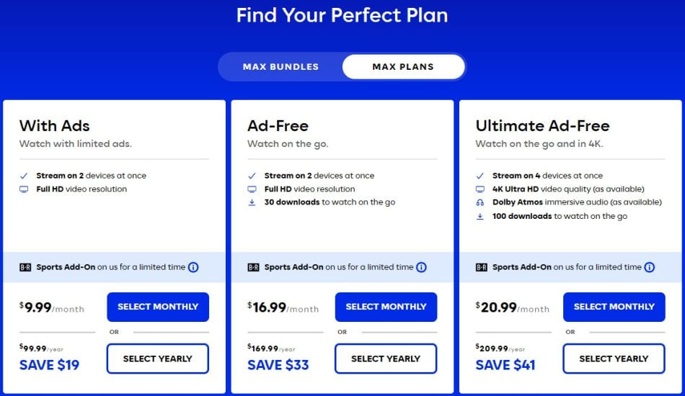Select monthly billing for Ad-Free plan
The height and width of the screenshot is (396, 685).
(x=386, y=307)
